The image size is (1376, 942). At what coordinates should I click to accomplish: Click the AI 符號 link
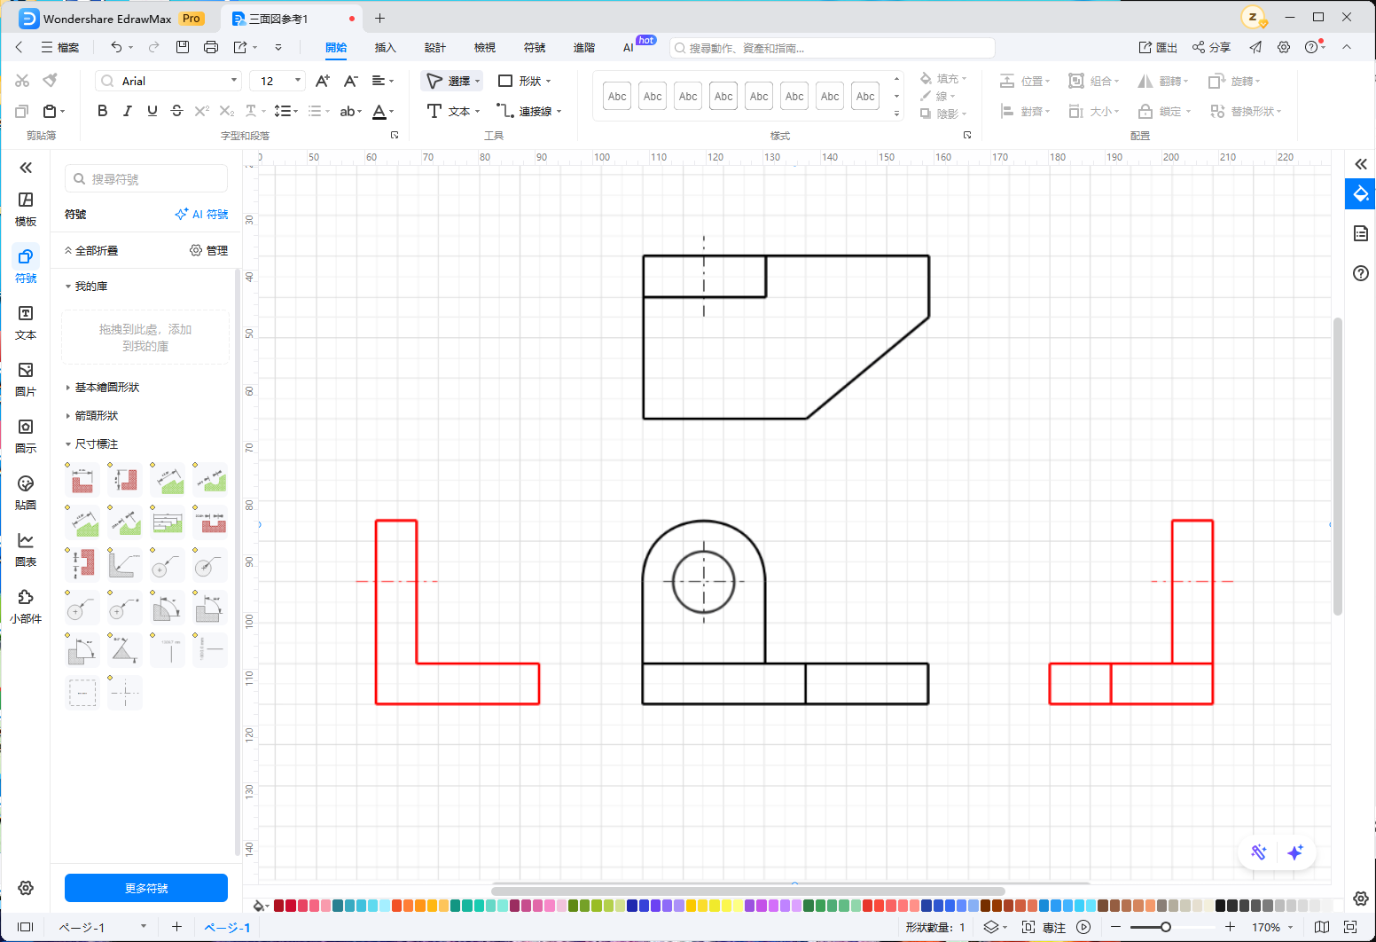202,215
